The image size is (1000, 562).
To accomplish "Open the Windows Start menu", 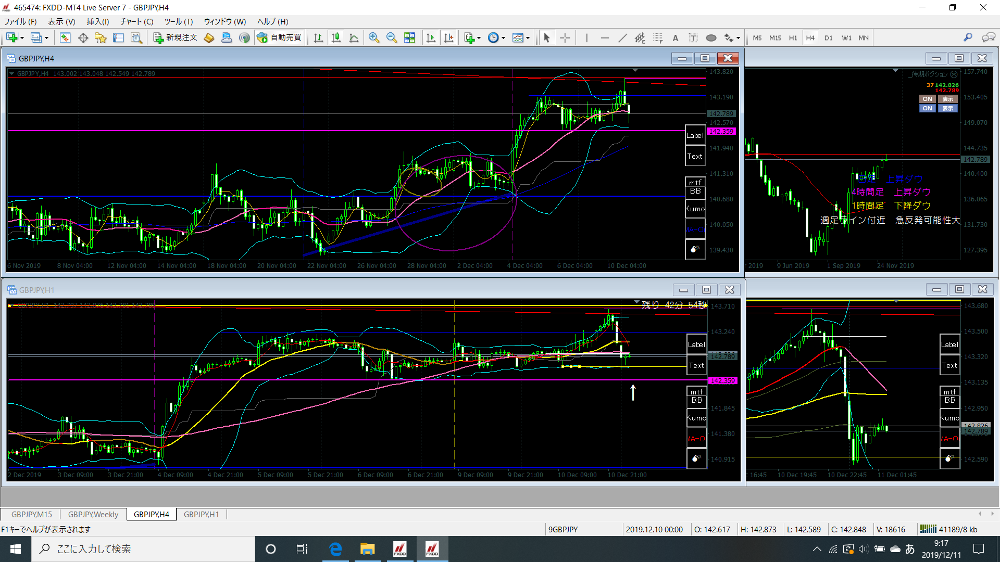I will (15, 549).
